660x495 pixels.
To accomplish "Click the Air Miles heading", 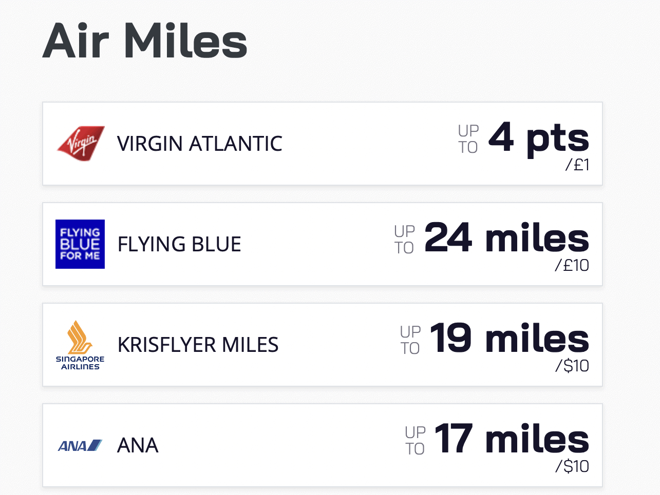I will [x=145, y=41].
